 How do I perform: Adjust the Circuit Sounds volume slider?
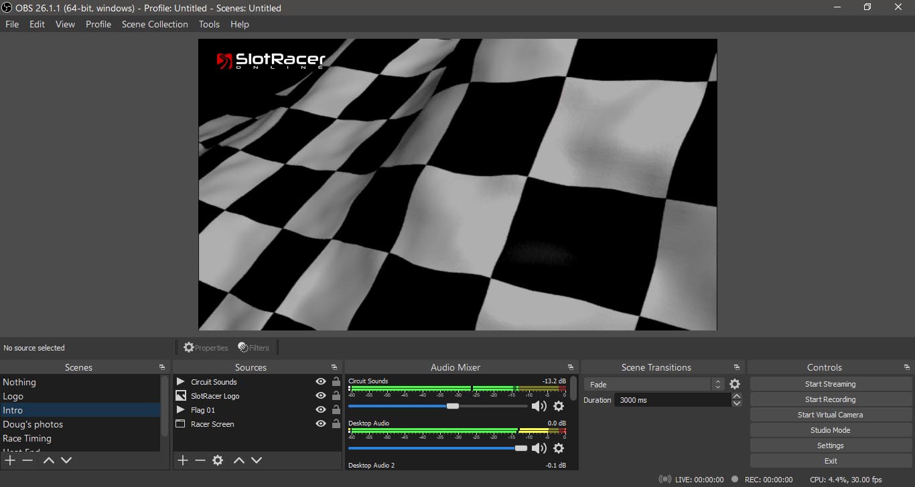tap(453, 406)
